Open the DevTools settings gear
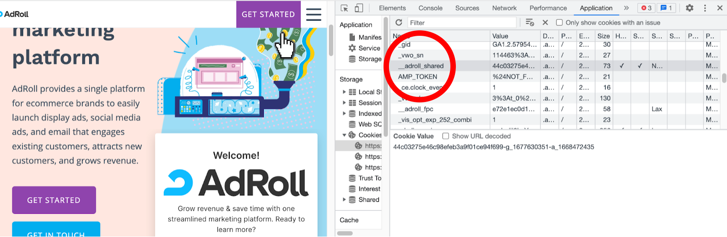The image size is (727, 237). pyautogui.click(x=690, y=8)
